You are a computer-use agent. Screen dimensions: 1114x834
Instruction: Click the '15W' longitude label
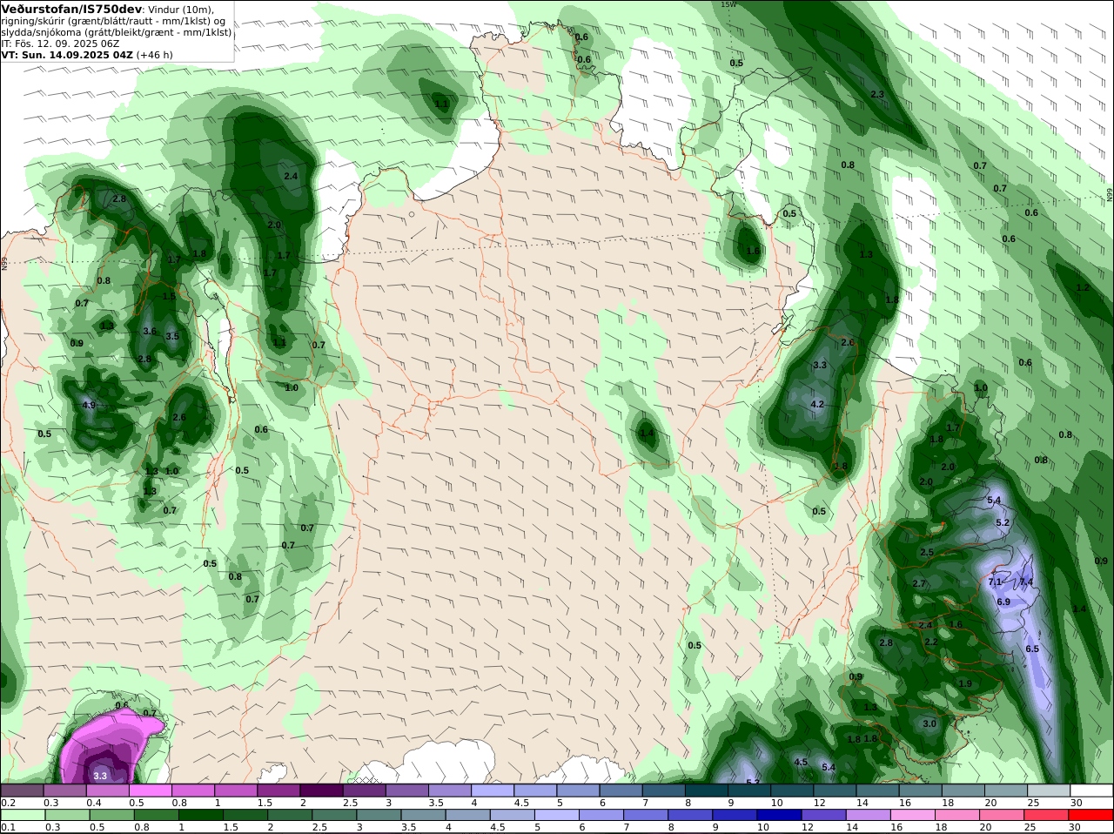tap(728, 4)
